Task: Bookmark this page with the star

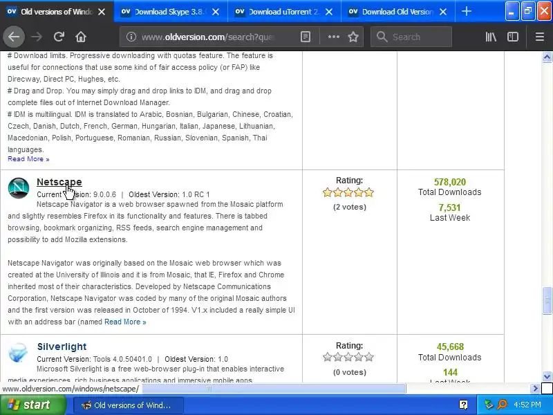Action: click(x=353, y=37)
